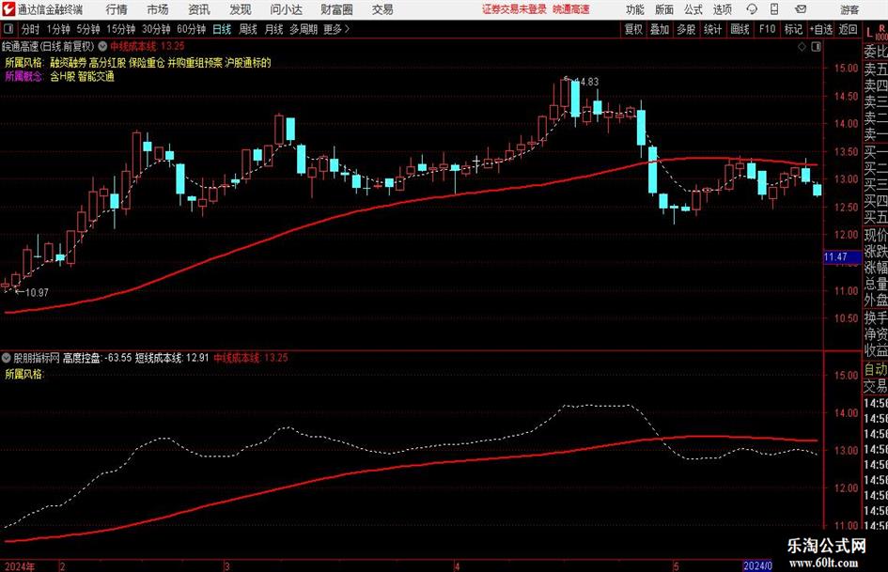Click the 保险重仓 style tag

pos(146,62)
